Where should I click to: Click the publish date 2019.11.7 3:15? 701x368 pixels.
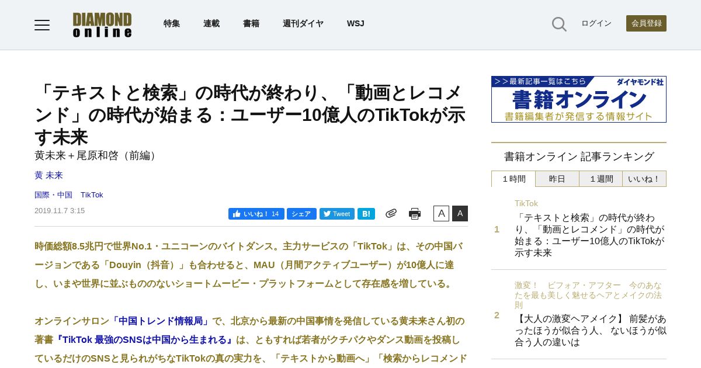60,211
